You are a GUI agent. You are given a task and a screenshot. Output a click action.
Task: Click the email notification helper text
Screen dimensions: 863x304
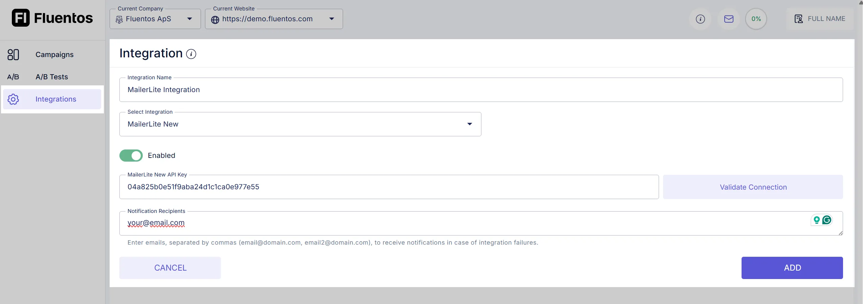(333, 243)
